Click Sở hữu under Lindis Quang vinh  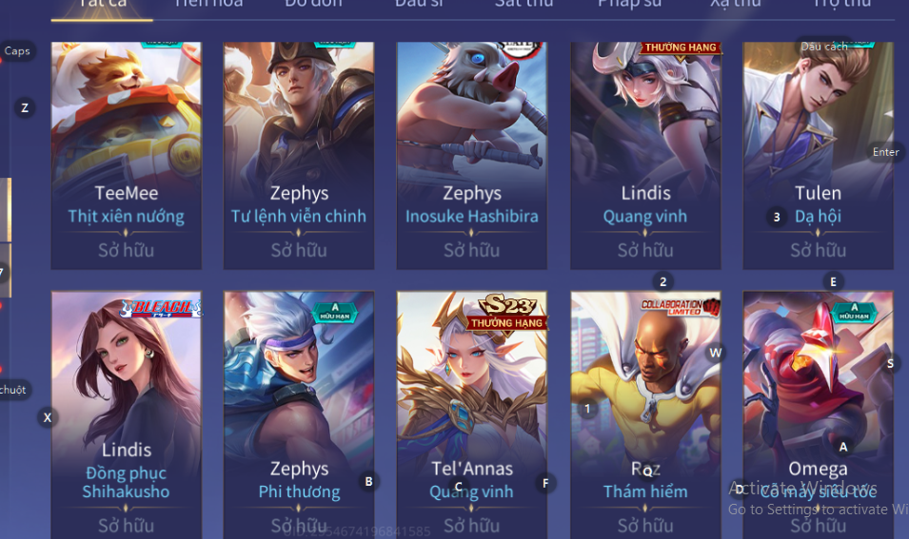(645, 251)
